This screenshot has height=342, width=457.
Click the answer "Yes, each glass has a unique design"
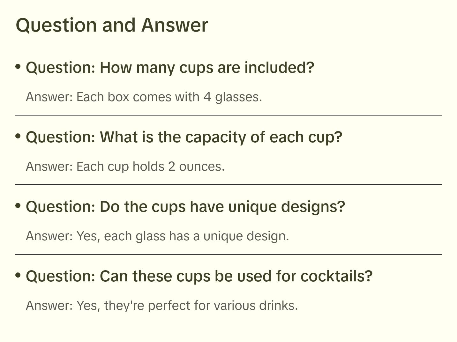[x=157, y=236]
